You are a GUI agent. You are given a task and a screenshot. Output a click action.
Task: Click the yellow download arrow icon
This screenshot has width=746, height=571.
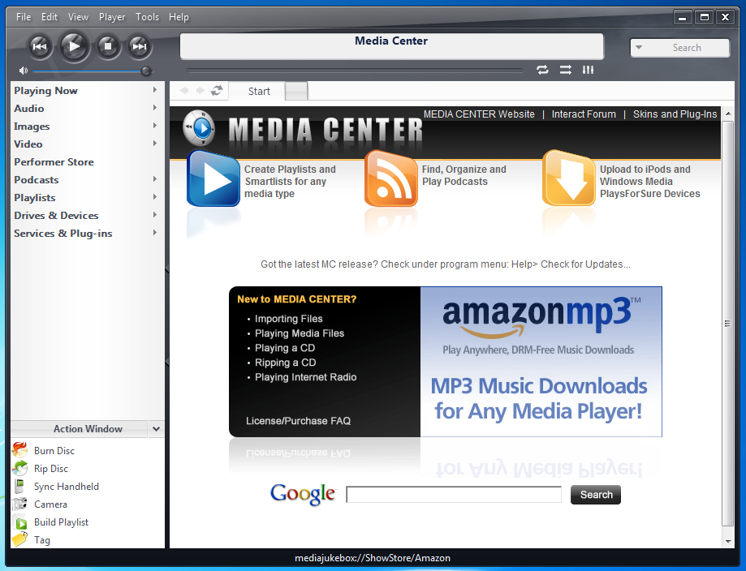tap(569, 178)
